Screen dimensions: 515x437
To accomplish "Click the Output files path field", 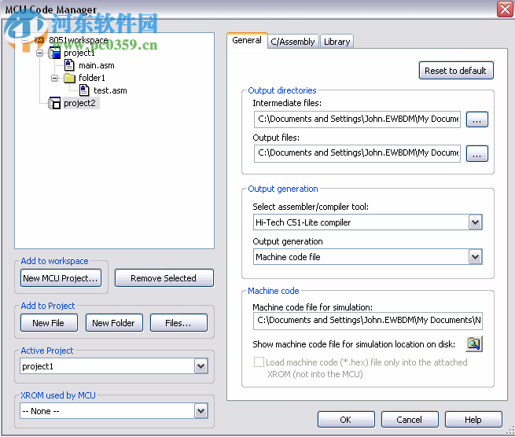I will click(357, 153).
